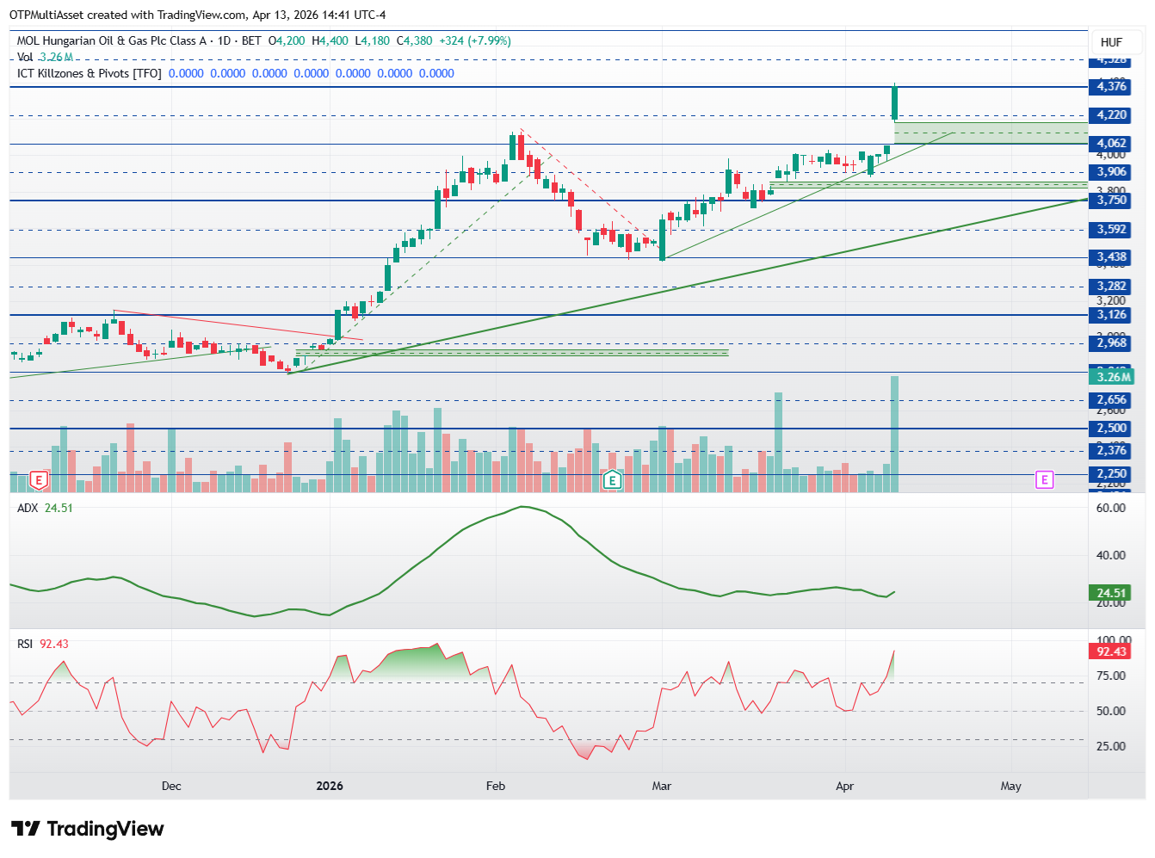
Task: Select the green ADX 24.51 value tag
Action: (1111, 592)
